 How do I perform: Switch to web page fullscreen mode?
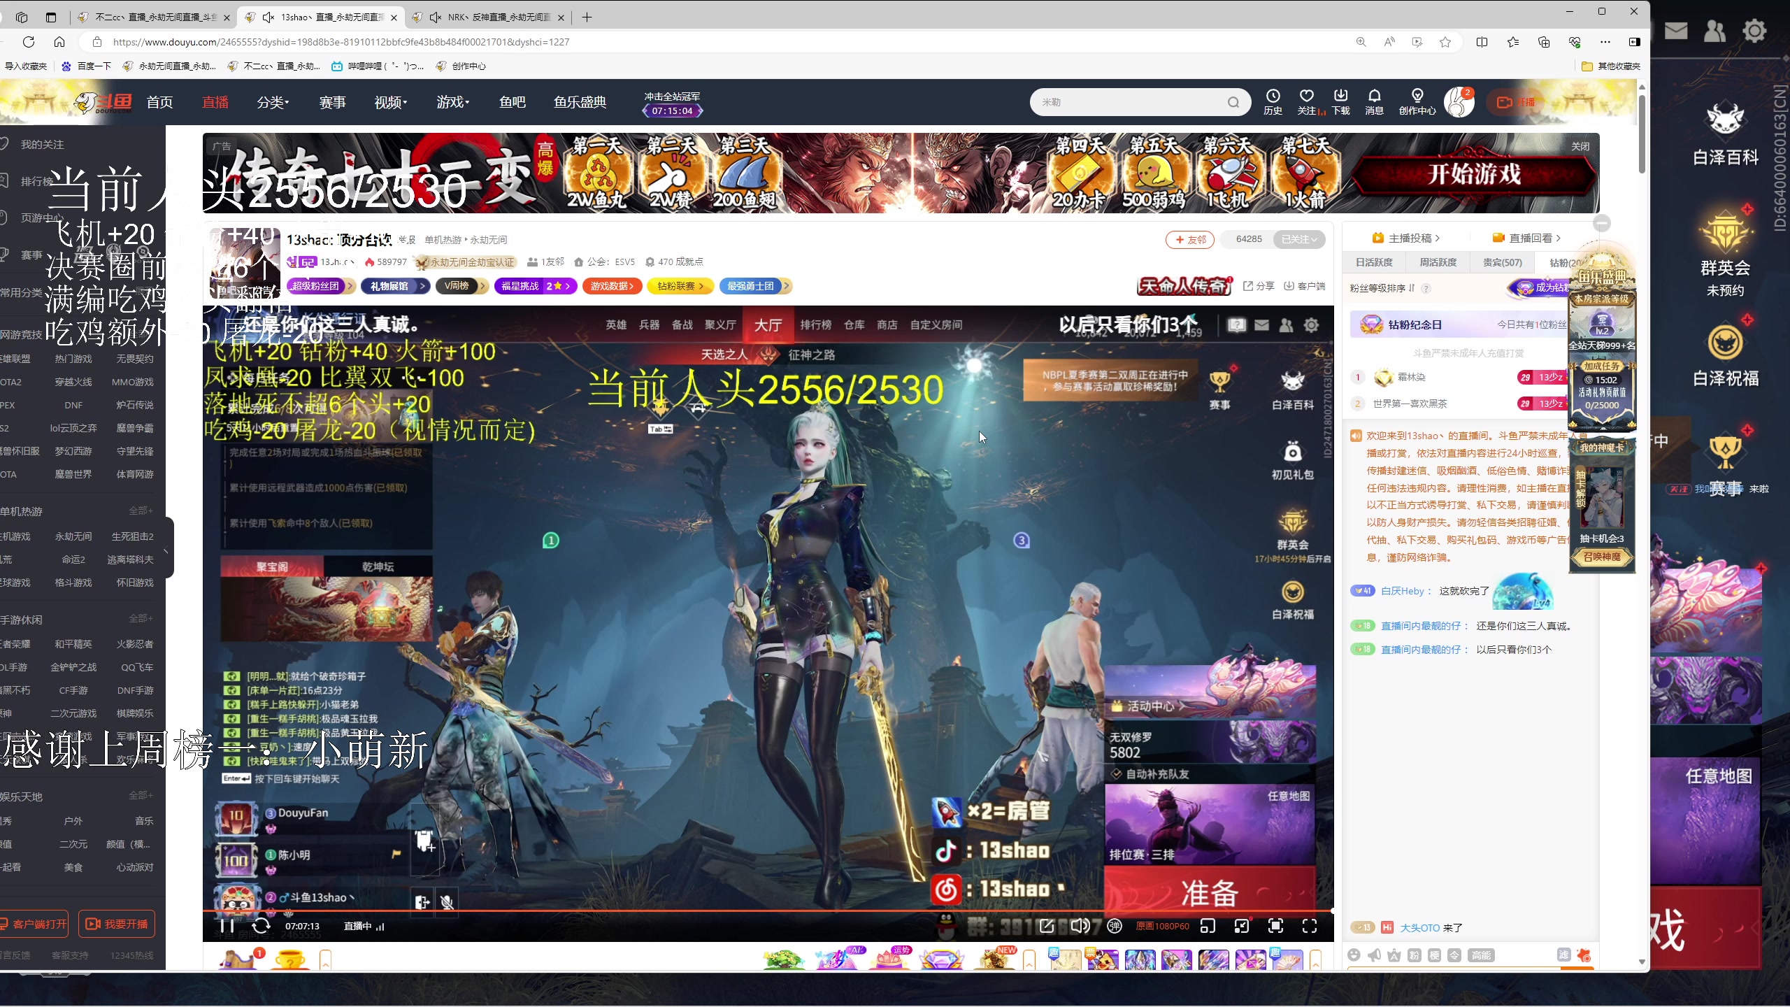tap(1275, 926)
